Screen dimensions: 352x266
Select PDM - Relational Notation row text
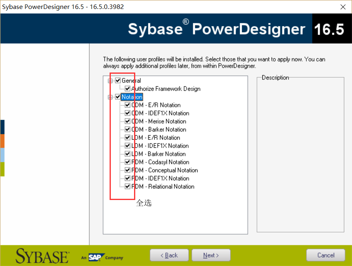(163, 187)
